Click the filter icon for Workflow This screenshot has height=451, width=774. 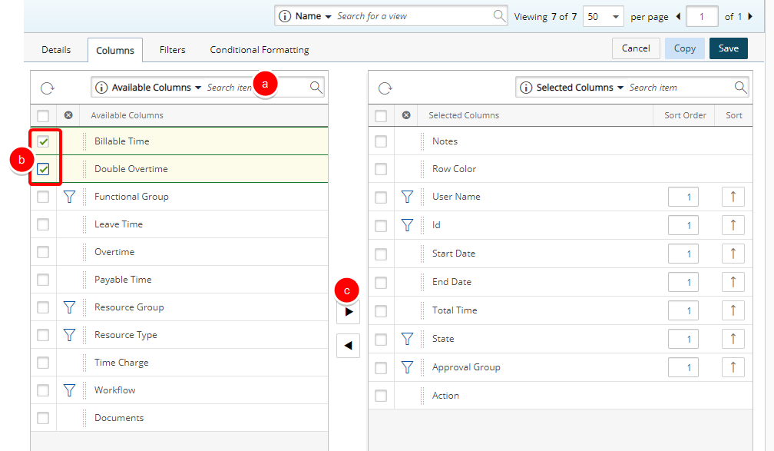(70, 390)
